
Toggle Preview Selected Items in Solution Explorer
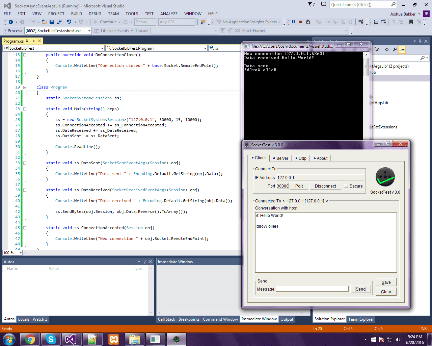click(x=402, y=50)
